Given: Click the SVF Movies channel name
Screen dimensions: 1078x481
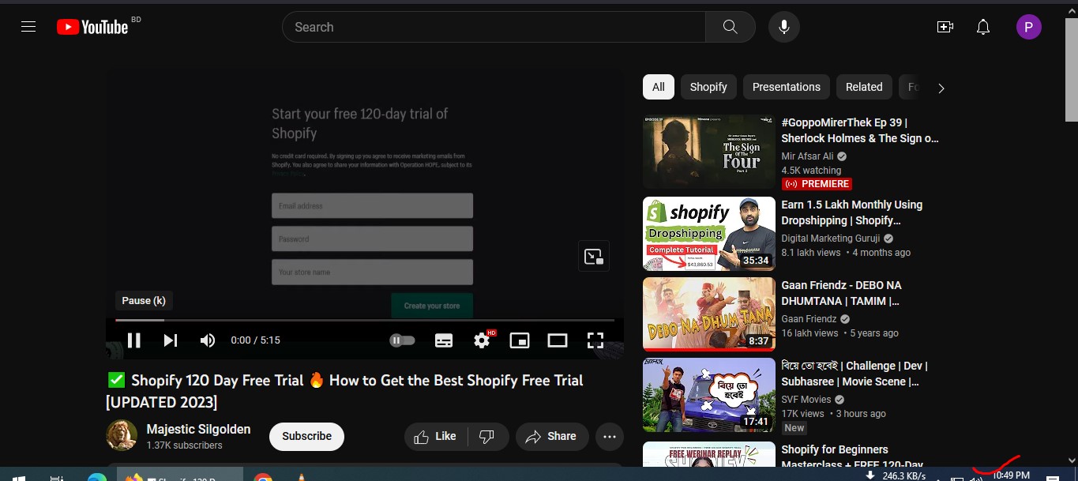Looking at the screenshot, I should tap(806, 400).
